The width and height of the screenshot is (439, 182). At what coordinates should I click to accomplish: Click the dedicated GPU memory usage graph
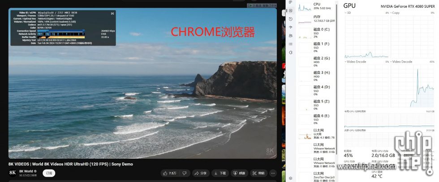coord(389,120)
